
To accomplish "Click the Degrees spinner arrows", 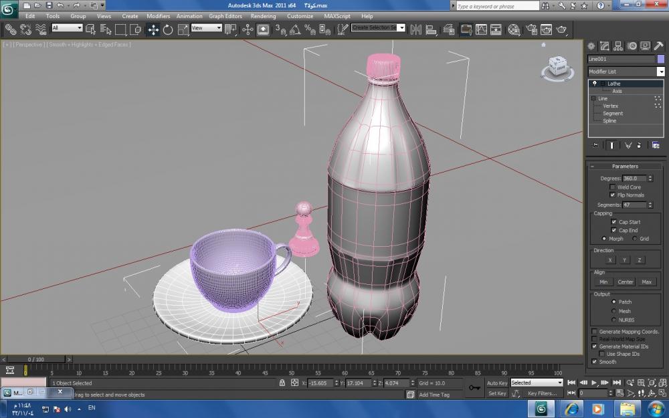I will click(650, 179).
